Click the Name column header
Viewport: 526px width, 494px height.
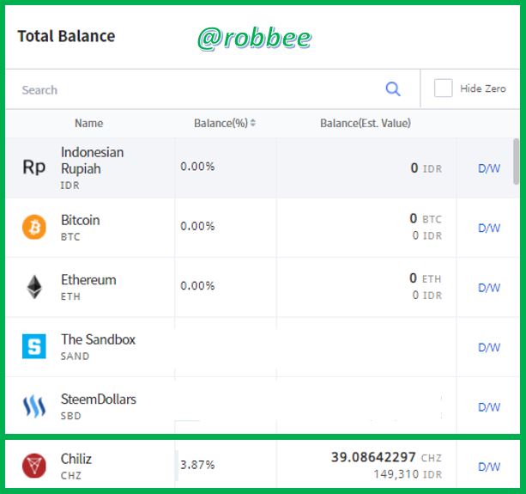click(x=89, y=123)
